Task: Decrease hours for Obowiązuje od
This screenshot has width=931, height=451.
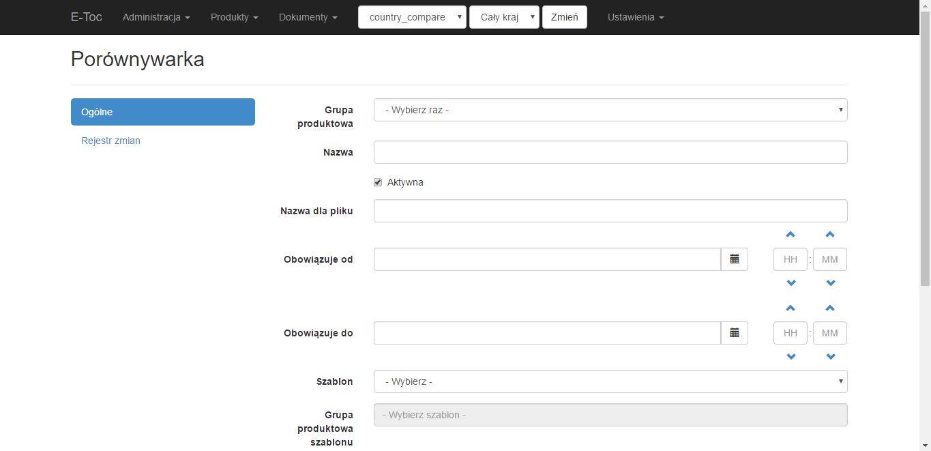Action: [x=791, y=283]
